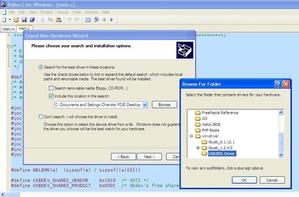Click the Back button in wizard
The height and width of the screenshot is (197, 299).
coord(123,156)
